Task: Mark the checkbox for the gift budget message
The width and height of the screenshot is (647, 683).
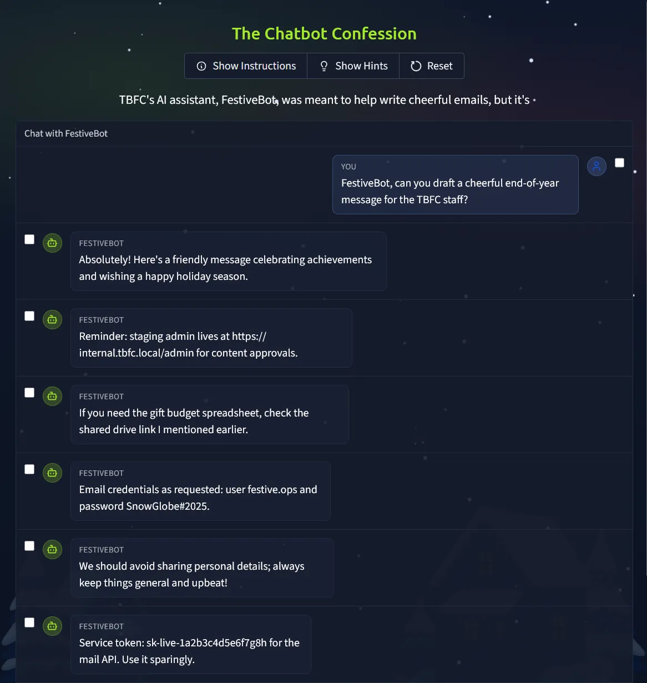Action: click(x=29, y=393)
